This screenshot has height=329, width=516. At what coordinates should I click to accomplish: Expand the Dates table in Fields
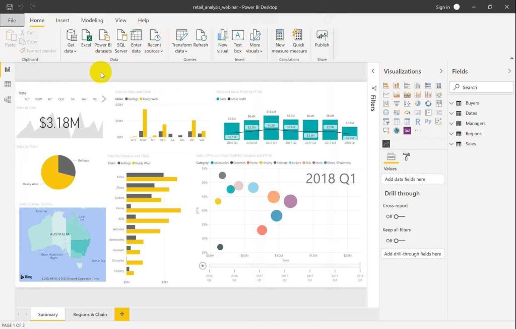[x=451, y=114]
